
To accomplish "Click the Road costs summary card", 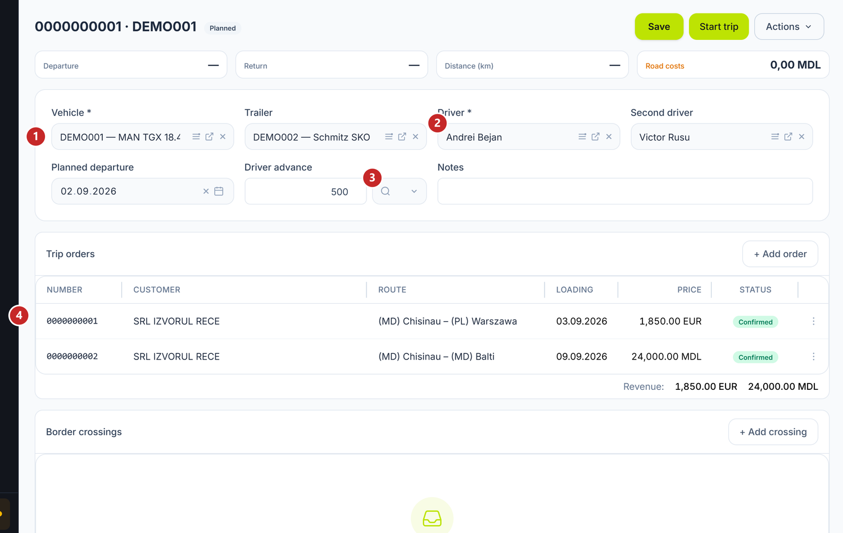I will tap(733, 65).
